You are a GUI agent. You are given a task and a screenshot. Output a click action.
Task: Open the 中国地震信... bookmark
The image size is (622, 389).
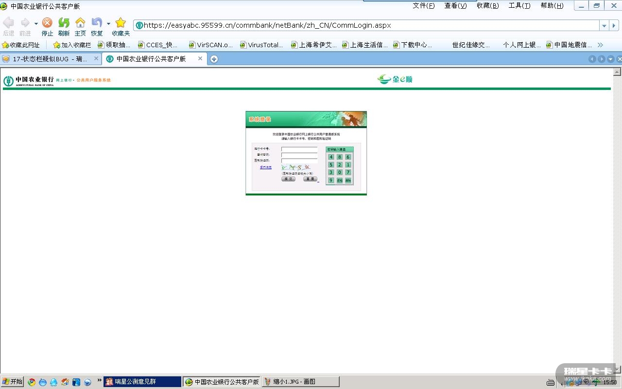click(569, 45)
